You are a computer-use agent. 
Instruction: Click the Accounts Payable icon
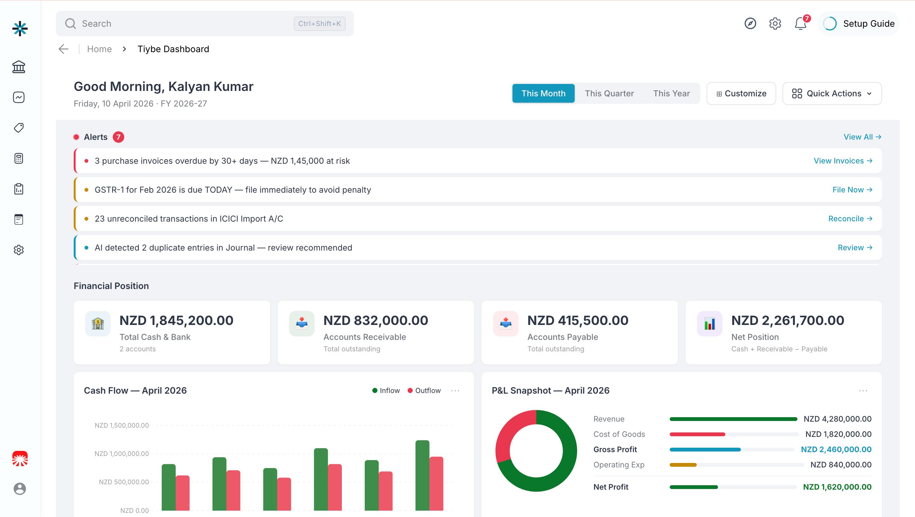tap(505, 324)
